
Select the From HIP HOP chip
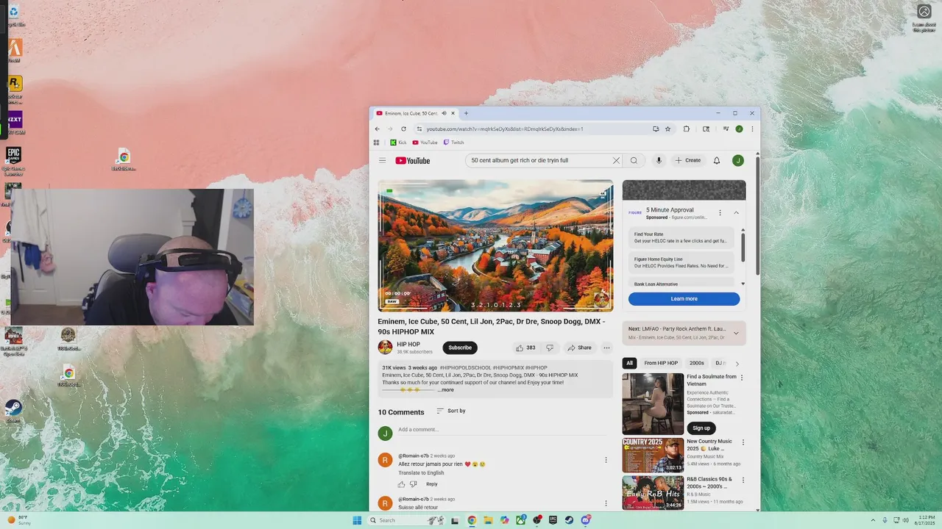coord(661,363)
